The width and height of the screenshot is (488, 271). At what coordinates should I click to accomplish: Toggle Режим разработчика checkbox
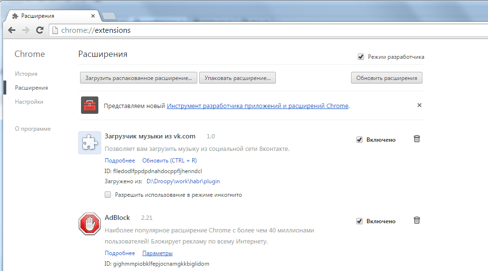tap(361, 57)
